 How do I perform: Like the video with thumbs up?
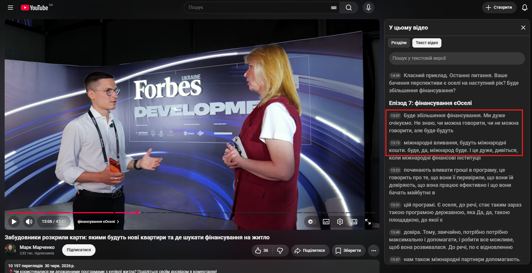pyautogui.click(x=262, y=251)
